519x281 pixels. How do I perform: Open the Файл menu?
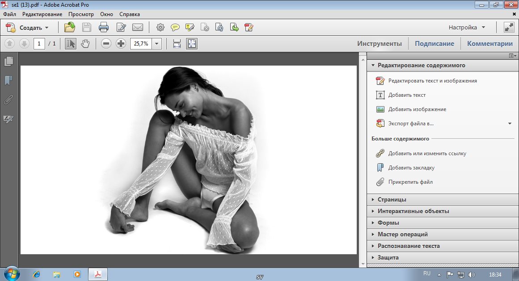click(x=9, y=14)
